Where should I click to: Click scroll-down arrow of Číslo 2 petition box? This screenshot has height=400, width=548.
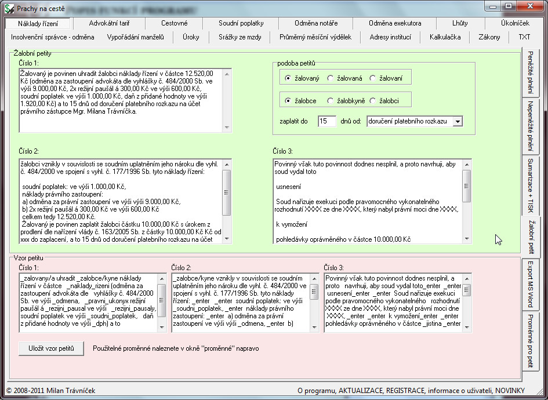pyautogui.click(x=227, y=239)
